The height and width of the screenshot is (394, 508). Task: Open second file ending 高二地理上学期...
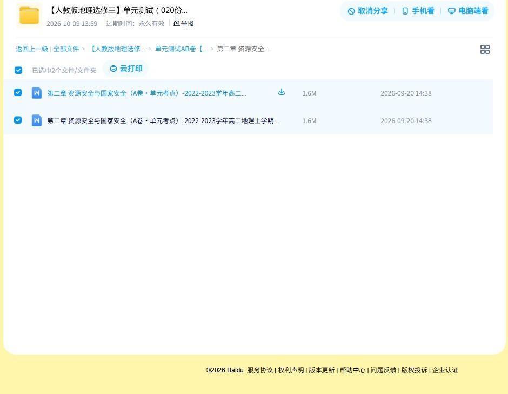pyautogui.click(x=163, y=121)
